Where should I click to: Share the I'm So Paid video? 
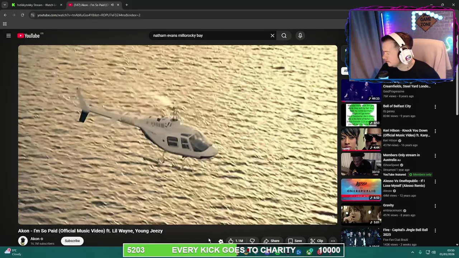pos(271,241)
